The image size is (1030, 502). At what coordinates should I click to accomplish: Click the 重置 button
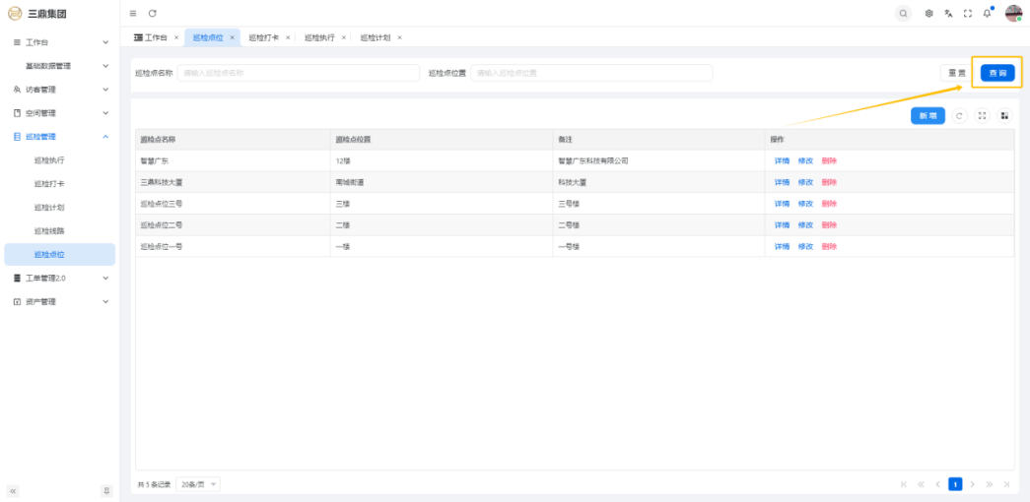[956, 73]
